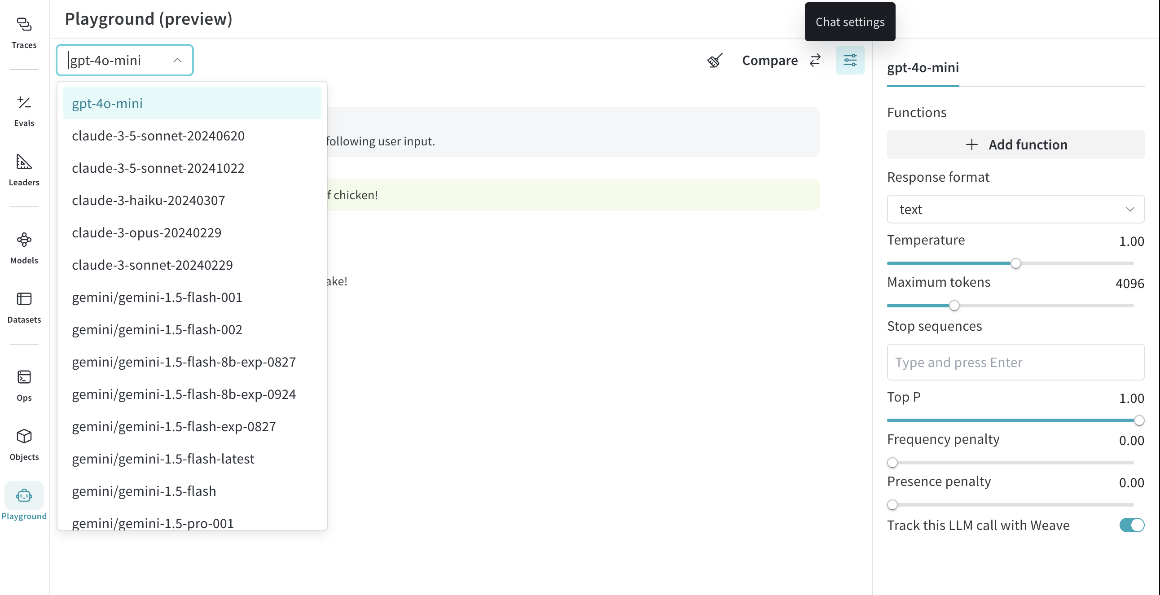Collapse the gpt-4o-mini model dropdown chevron
The height and width of the screenshot is (595, 1160).
[177, 60]
